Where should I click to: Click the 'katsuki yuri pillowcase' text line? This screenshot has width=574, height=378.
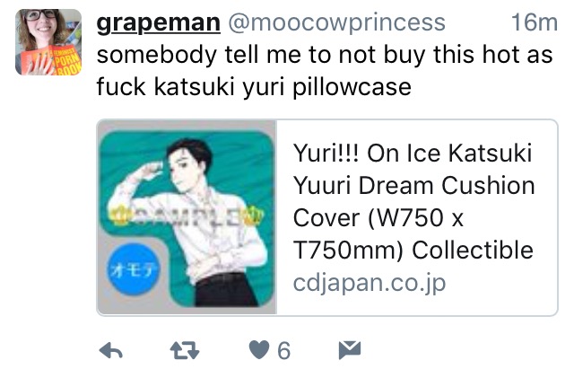tap(283, 87)
